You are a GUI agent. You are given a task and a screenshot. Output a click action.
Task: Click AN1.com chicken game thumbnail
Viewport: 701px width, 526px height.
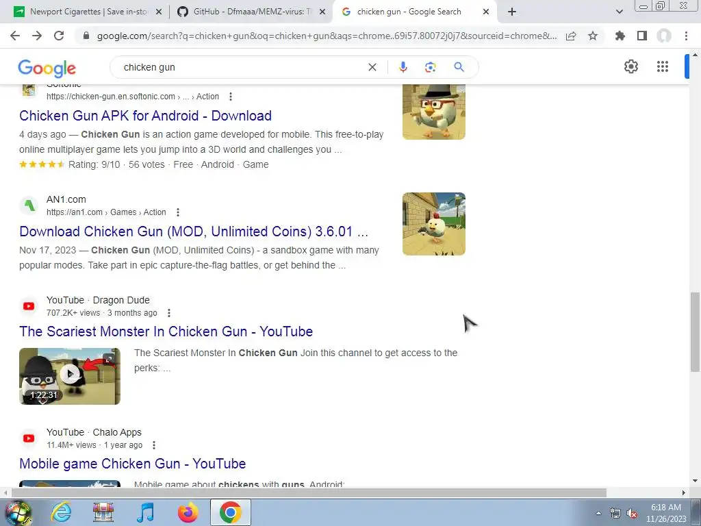433,224
